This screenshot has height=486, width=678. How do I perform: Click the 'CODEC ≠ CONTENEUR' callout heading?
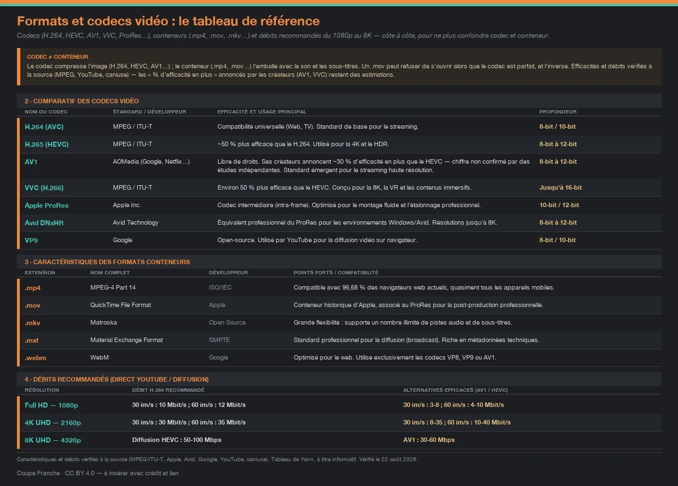pyautogui.click(x=58, y=57)
